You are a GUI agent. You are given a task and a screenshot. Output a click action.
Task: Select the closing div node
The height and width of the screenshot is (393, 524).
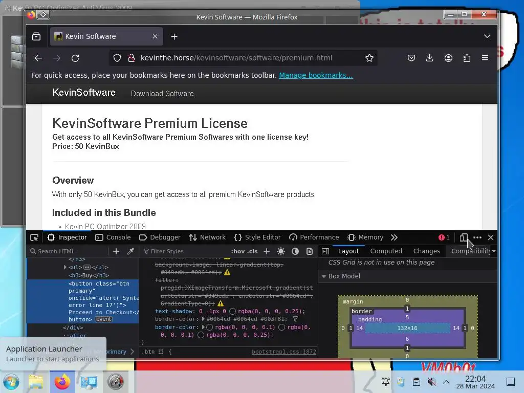73,328
